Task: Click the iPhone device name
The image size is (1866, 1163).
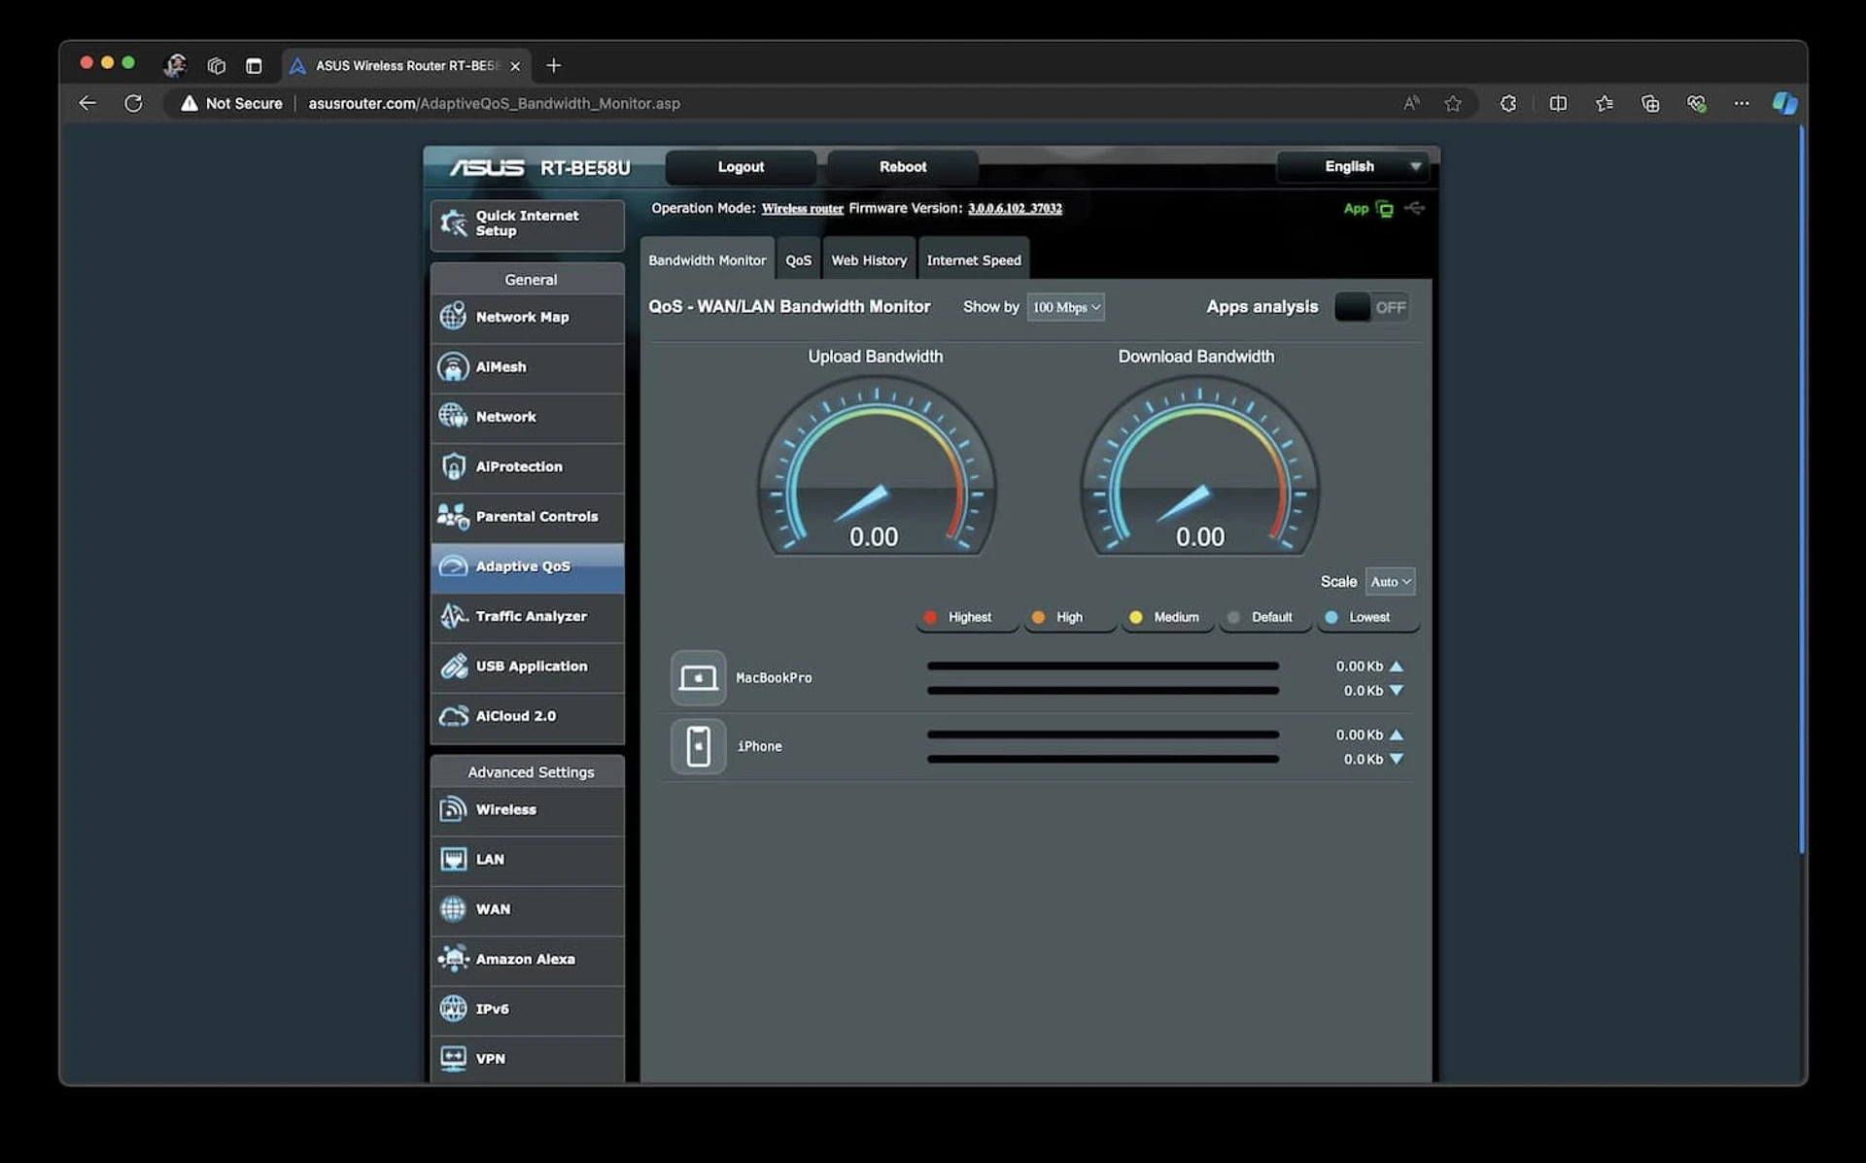Action: 759,746
